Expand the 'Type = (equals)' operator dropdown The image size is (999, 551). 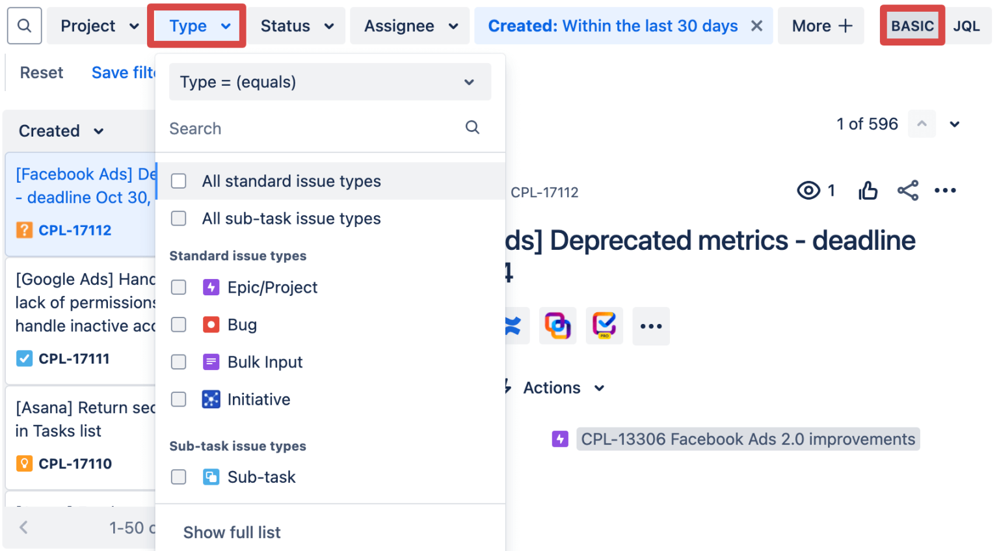(x=330, y=82)
